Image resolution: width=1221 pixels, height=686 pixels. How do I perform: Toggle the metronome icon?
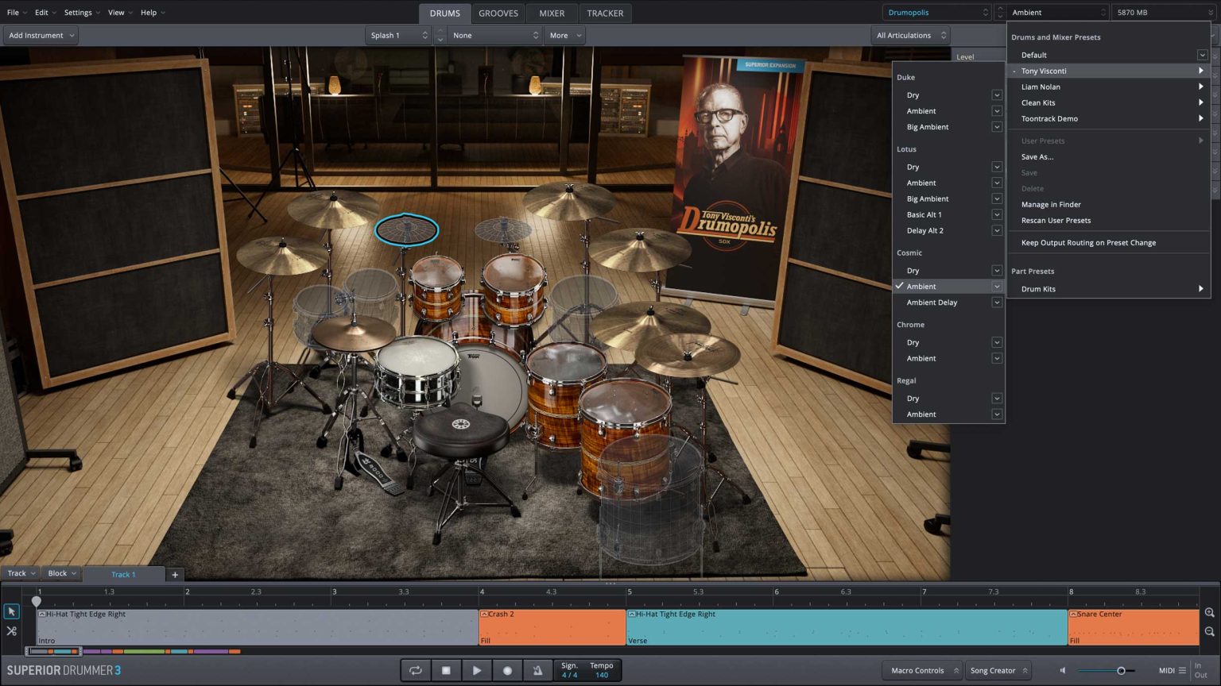[537, 670]
